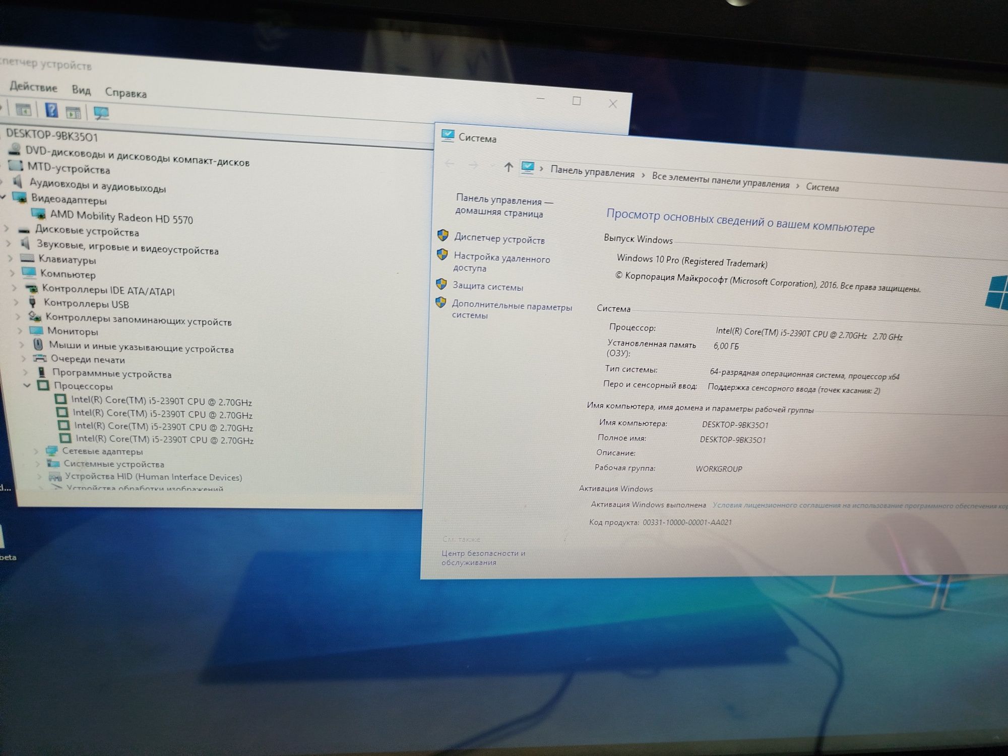Image resolution: width=1008 pixels, height=756 pixels.
Task: Click the Контроллеры IDE ATA/ATAPI icon
Action: pyautogui.click(x=31, y=288)
